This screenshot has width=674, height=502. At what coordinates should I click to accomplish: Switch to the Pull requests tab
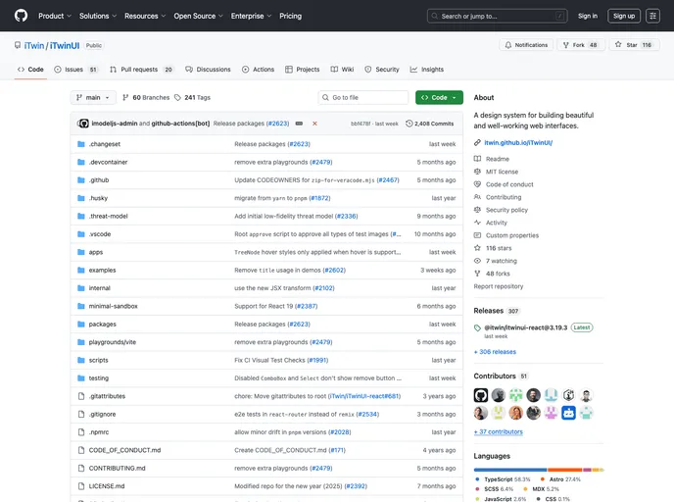click(141, 70)
